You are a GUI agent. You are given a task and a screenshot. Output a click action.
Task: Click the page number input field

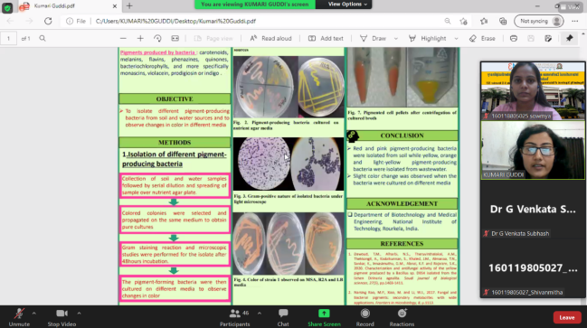click(x=8, y=39)
